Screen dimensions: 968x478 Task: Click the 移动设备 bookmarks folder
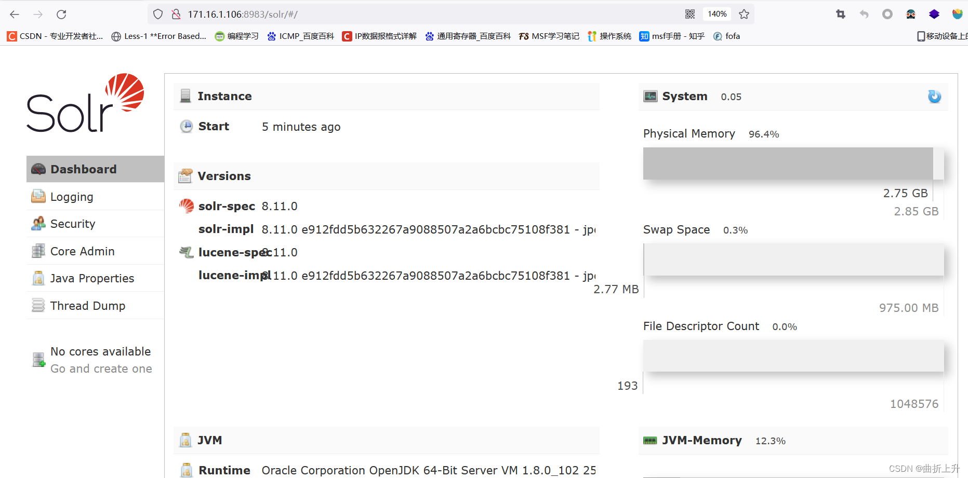(942, 36)
